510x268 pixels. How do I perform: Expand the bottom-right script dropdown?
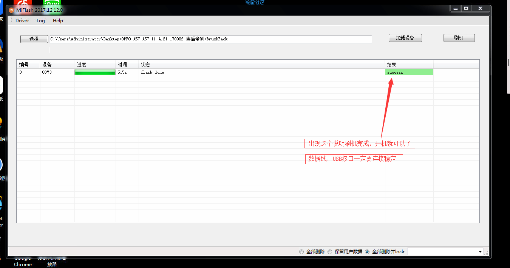coord(480,252)
